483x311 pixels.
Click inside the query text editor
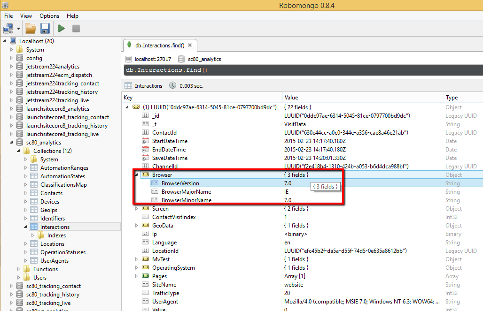(x=301, y=70)
